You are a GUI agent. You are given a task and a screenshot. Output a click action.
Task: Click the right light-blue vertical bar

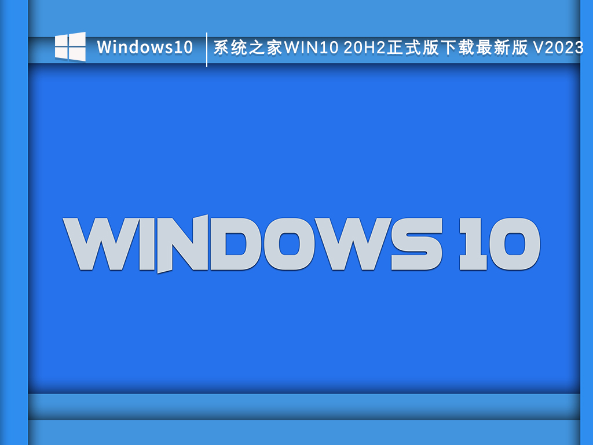pyautogui.click(x=586, y=232)
